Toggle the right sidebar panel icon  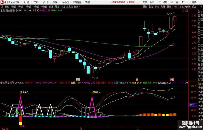click(x=187, y=11)
